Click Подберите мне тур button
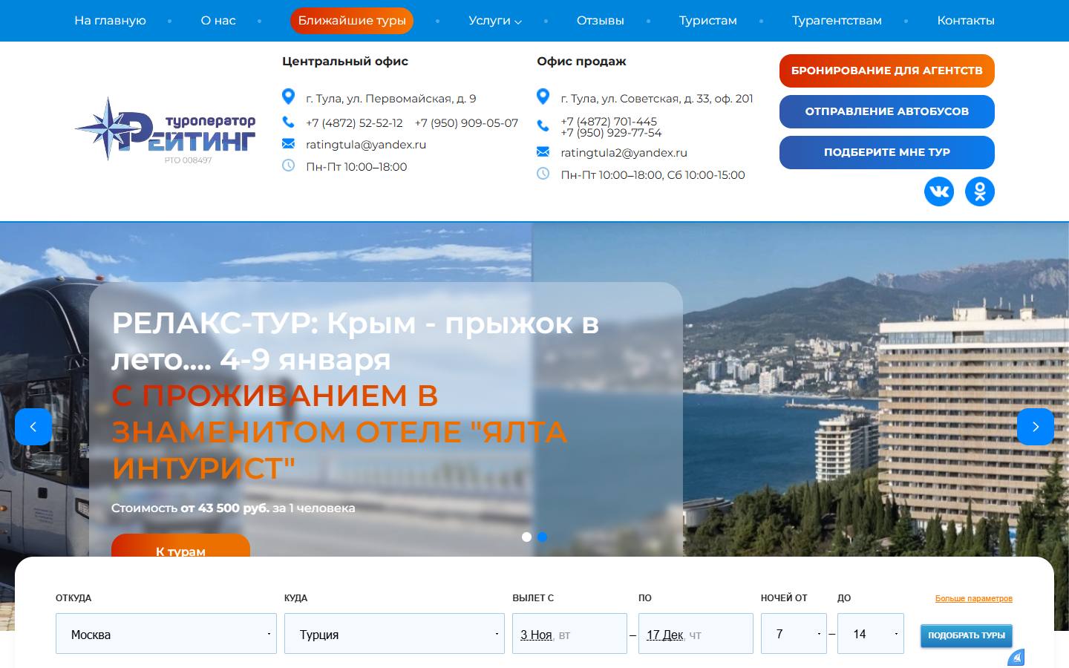Screen dimensions: 1069x668 click(887, 152)
